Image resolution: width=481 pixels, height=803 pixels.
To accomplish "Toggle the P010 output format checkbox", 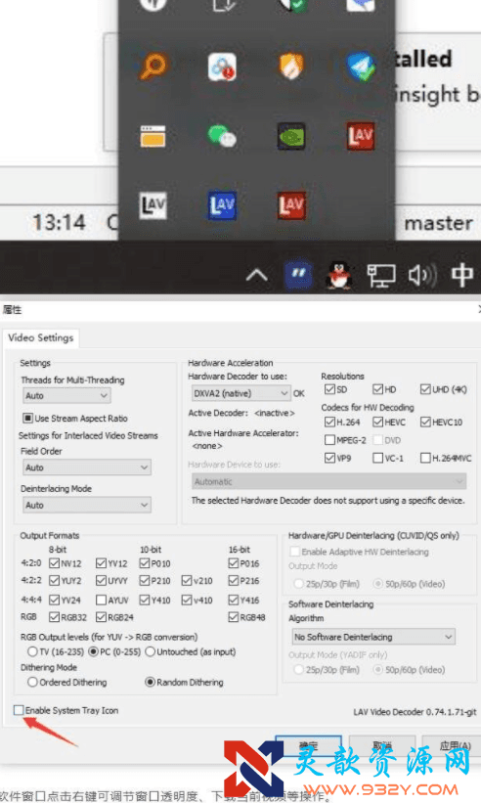I will tap(145, 563).
